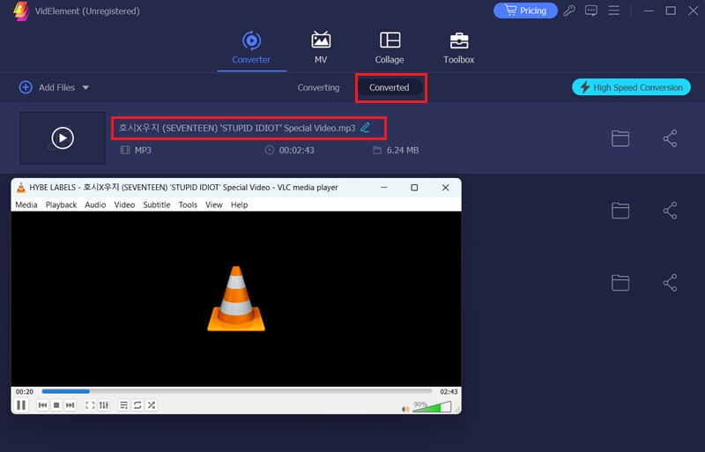
Task: Click the key registration icon
Action: click(569, 11)
